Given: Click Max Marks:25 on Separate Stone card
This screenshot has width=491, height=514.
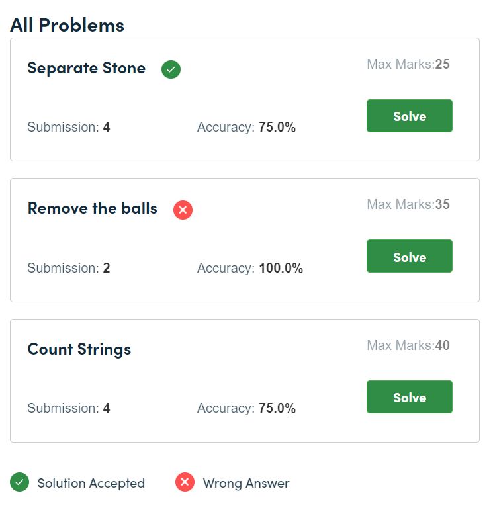Looking at the screenshot, I should click(408, 64).
